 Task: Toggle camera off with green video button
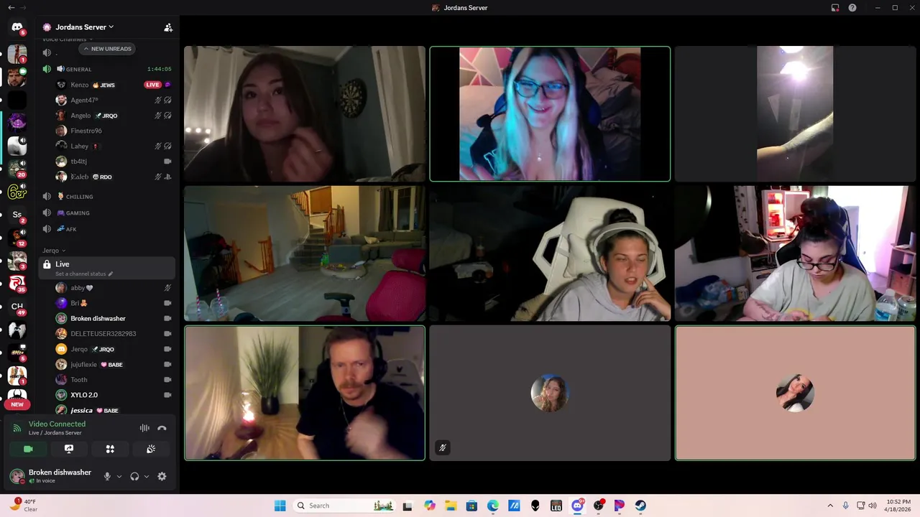[x=28, y=449]
